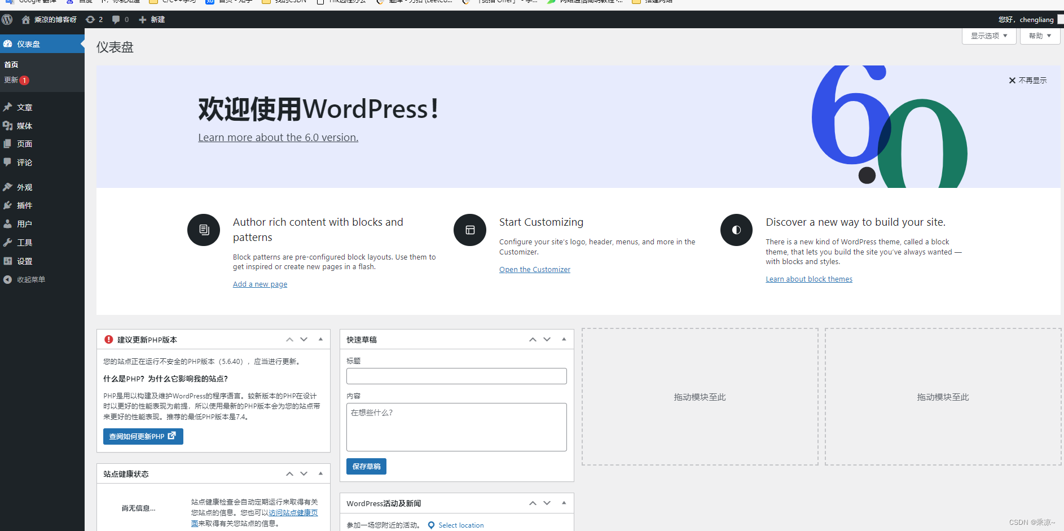
Task: Click the user greeting chengliang
Action: (x=1026, y=20)
